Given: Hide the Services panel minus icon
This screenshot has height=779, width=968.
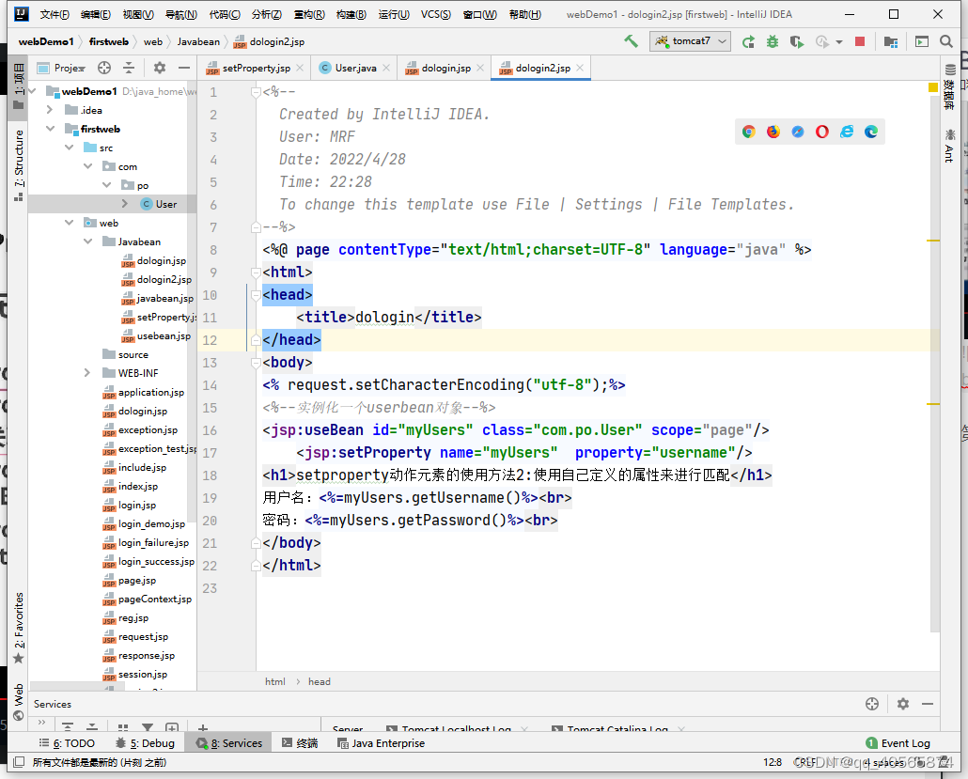Looking at the screenshot, I should (x=928, y=704).
